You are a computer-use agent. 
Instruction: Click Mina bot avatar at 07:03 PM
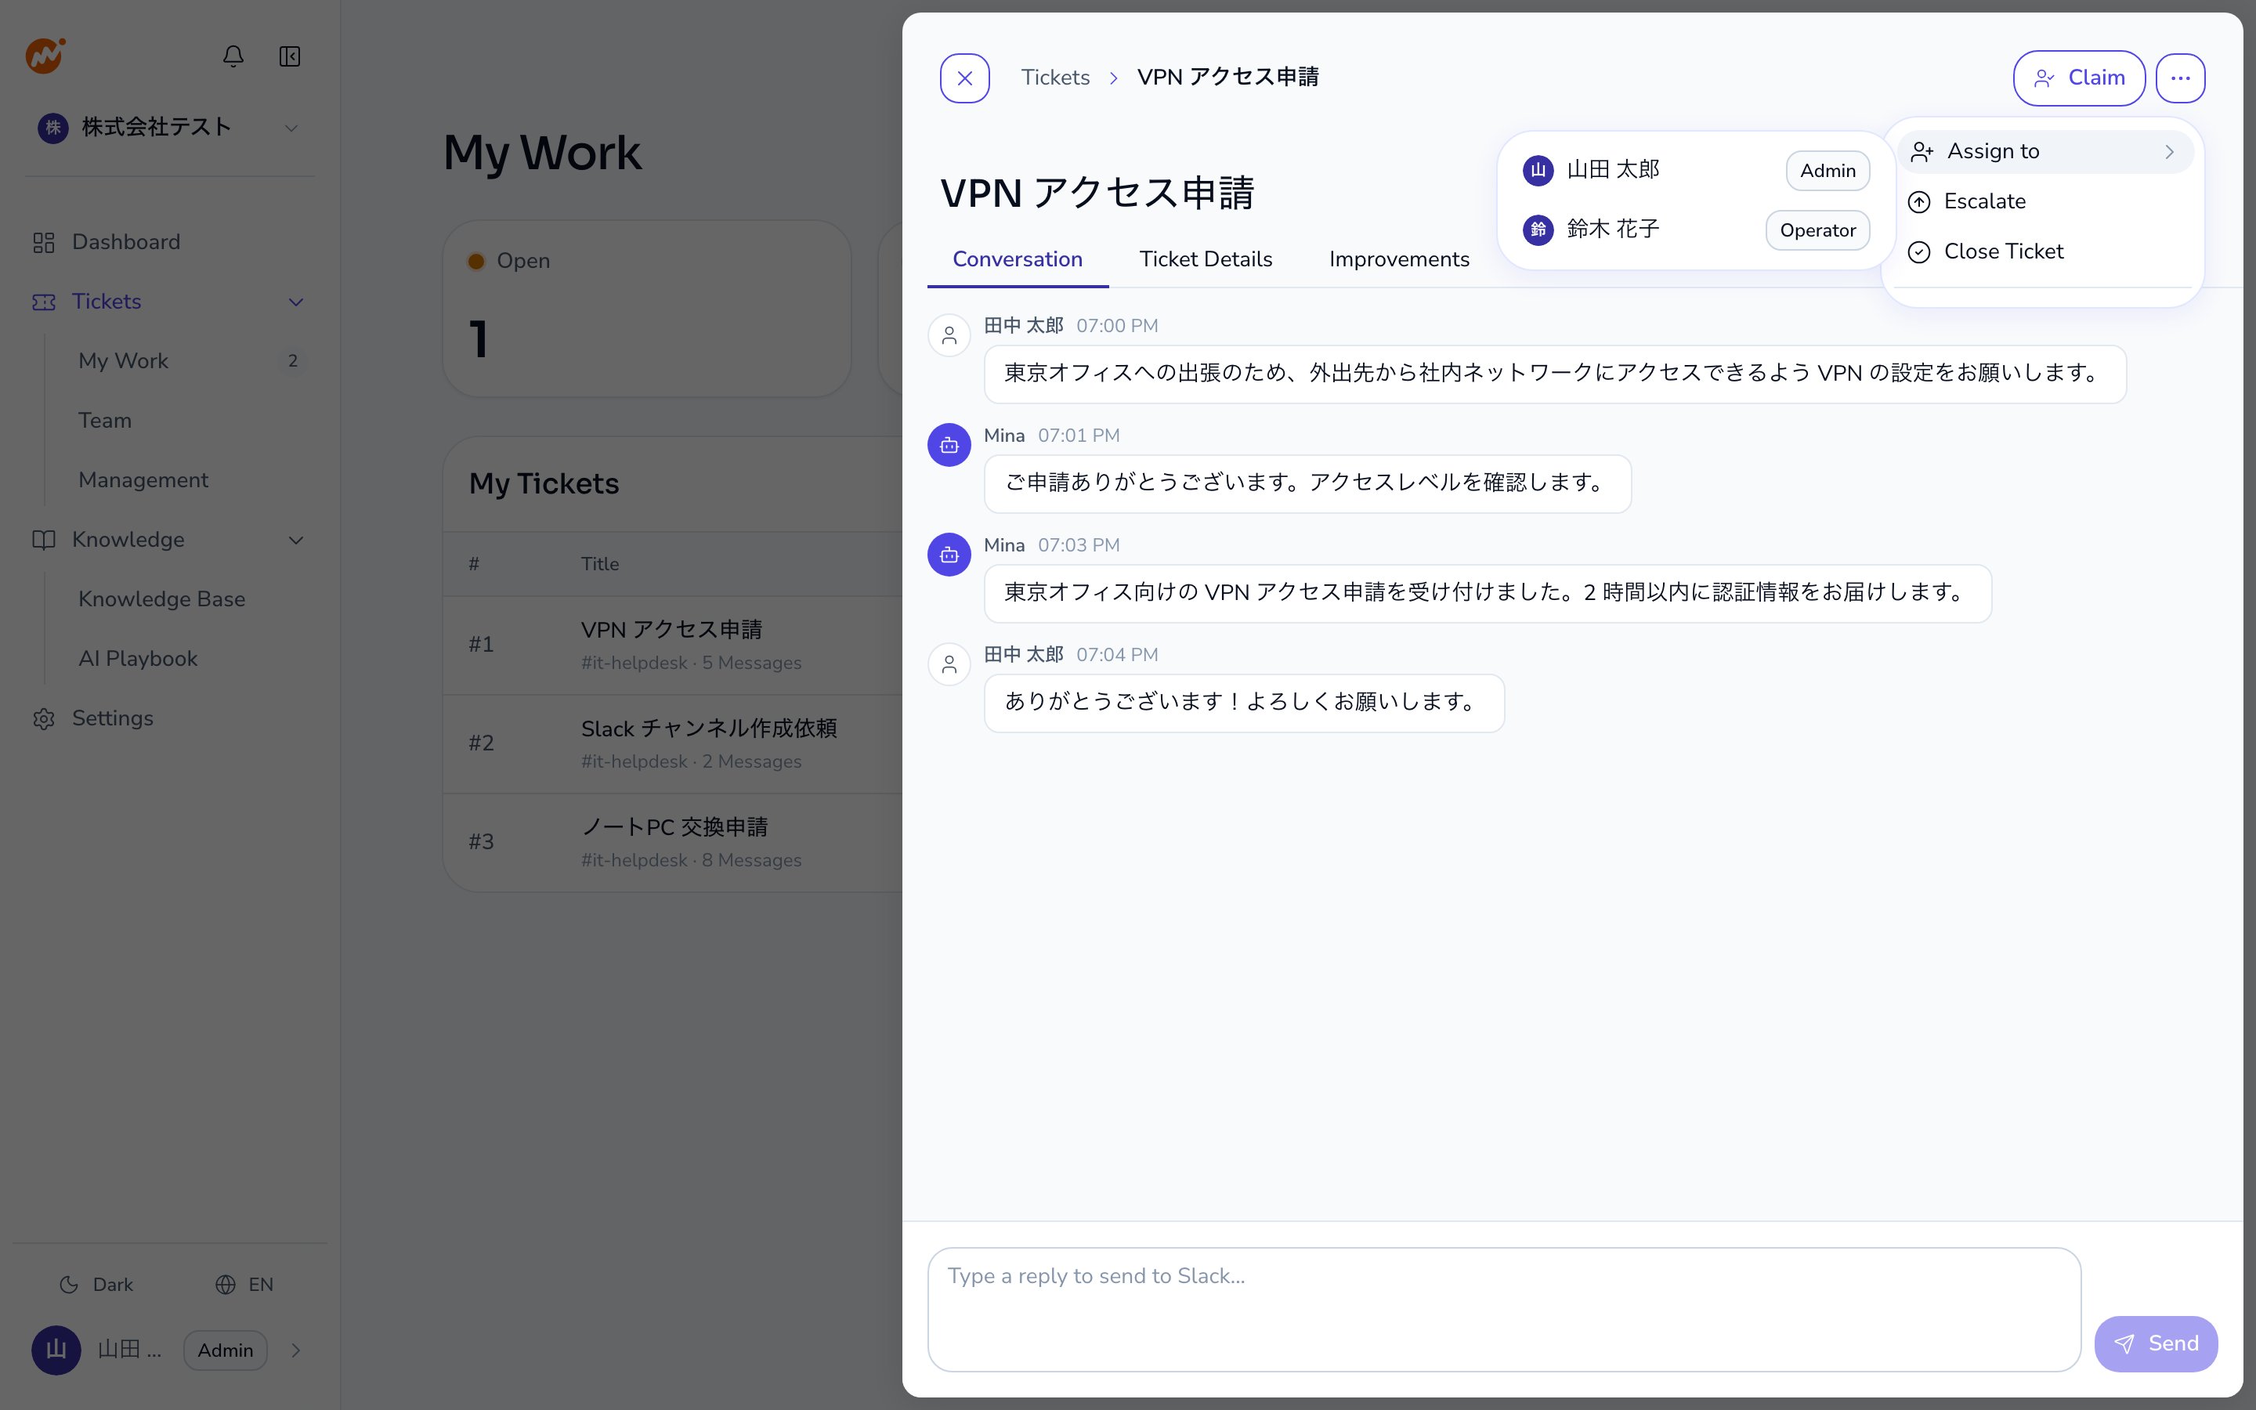tap(949, 555)
